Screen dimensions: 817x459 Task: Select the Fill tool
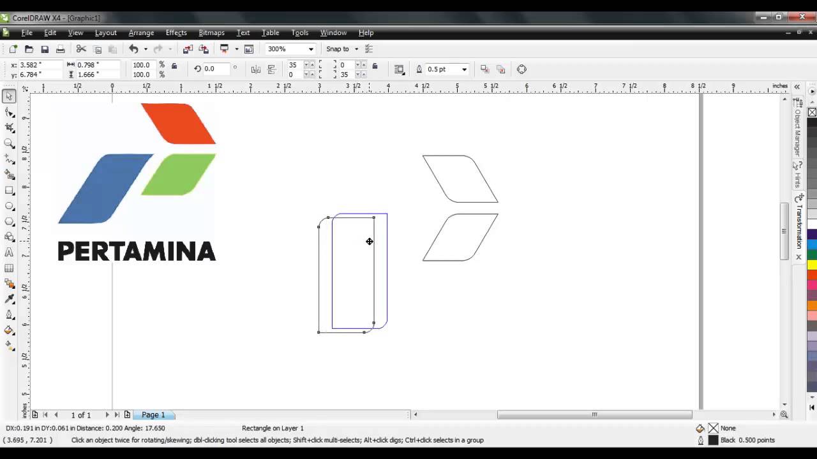click(9, 330)
